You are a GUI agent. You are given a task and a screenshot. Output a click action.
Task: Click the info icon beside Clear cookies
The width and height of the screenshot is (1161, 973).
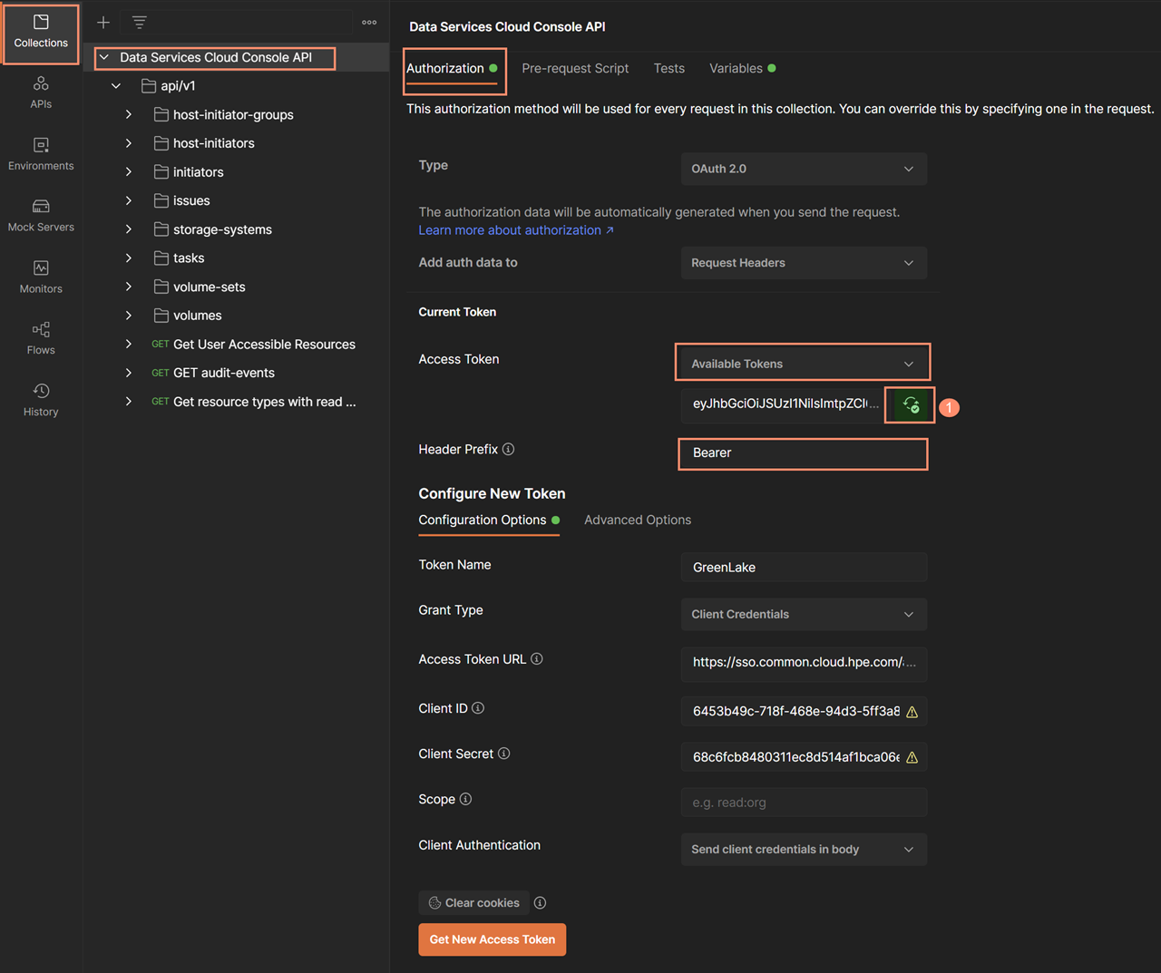pos(541,903)
